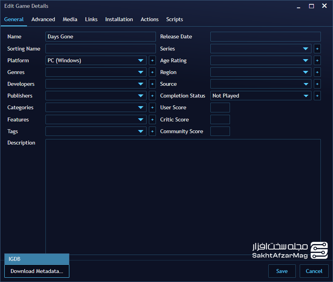Maximize the Edit Game Details window
333x282 pixels.
(311, 6)
